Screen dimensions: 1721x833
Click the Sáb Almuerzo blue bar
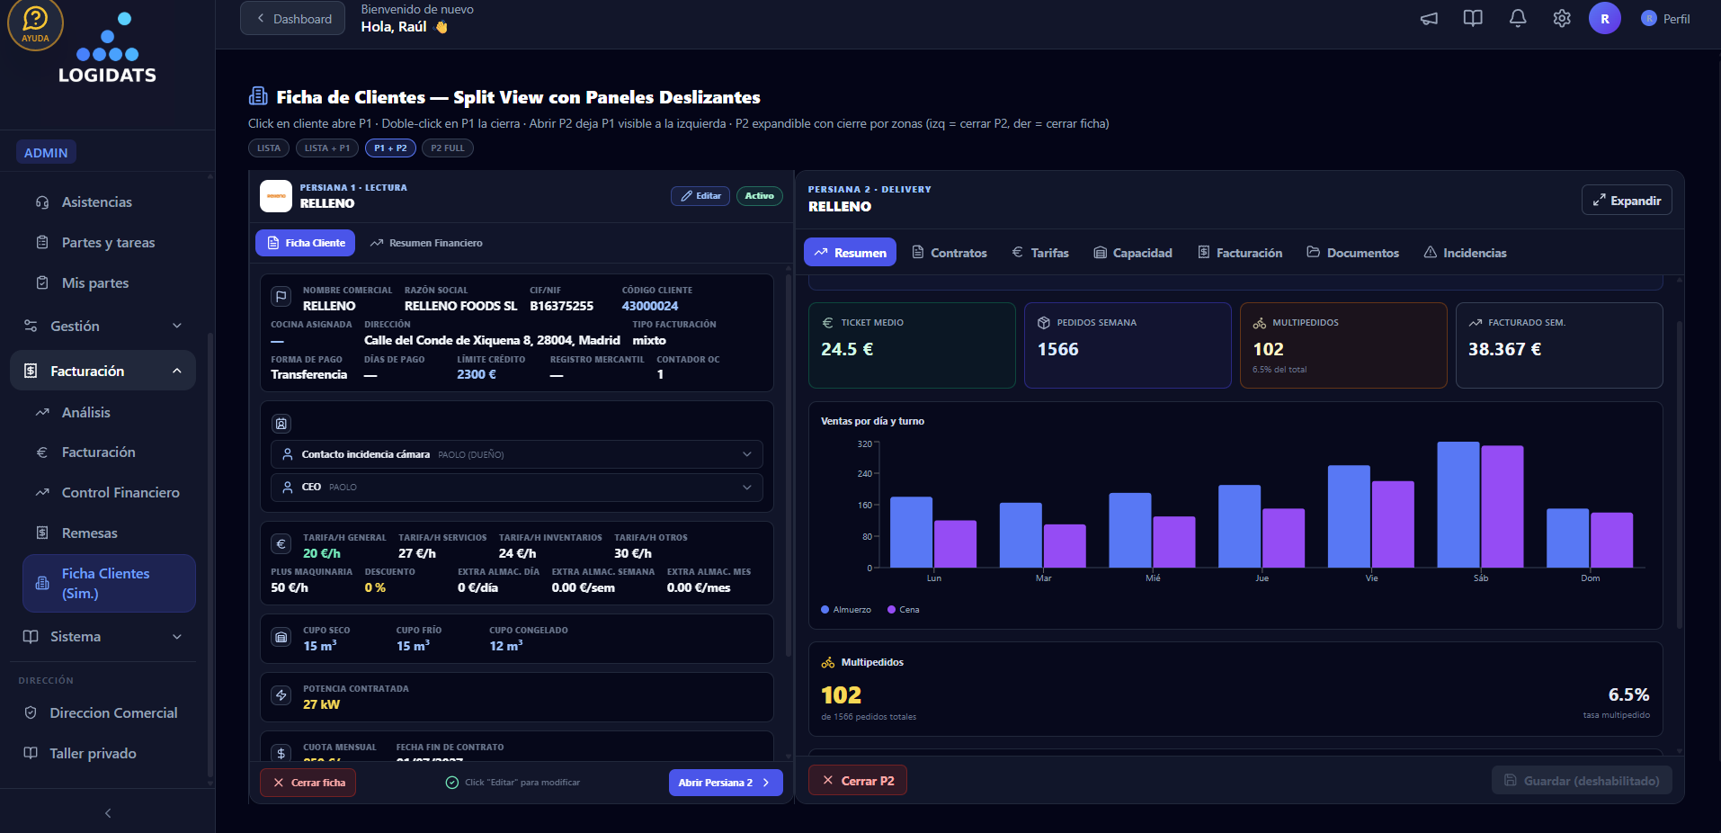click(1458, 505)
